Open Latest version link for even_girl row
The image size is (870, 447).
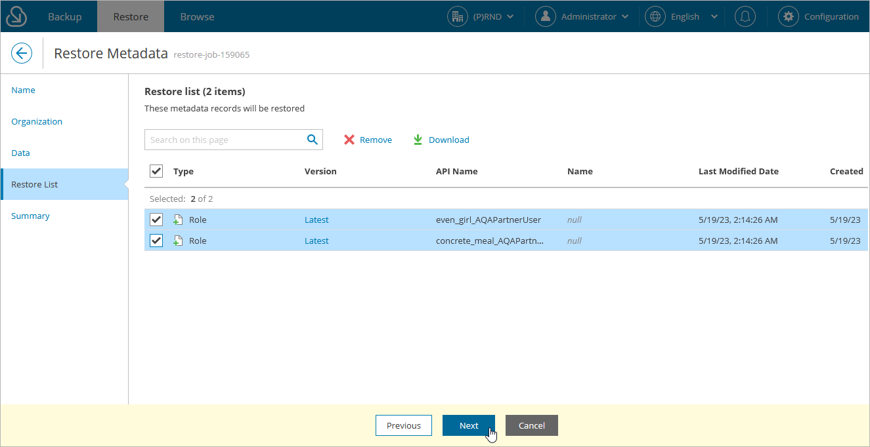coord(316,220)
